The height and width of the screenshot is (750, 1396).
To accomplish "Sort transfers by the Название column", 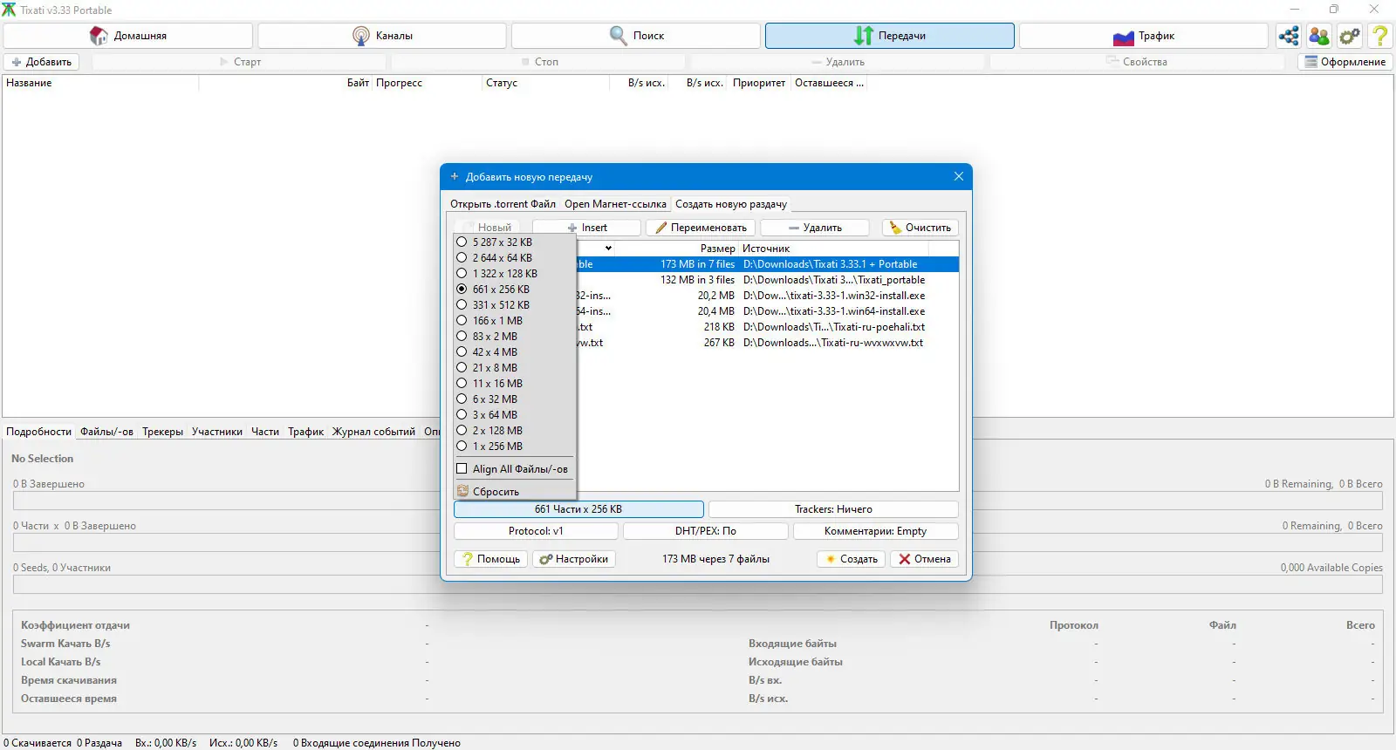I will [101, 83].
